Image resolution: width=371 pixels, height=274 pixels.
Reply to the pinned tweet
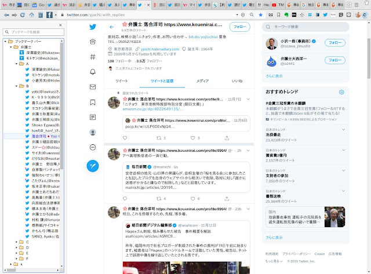tap(125, 138)
